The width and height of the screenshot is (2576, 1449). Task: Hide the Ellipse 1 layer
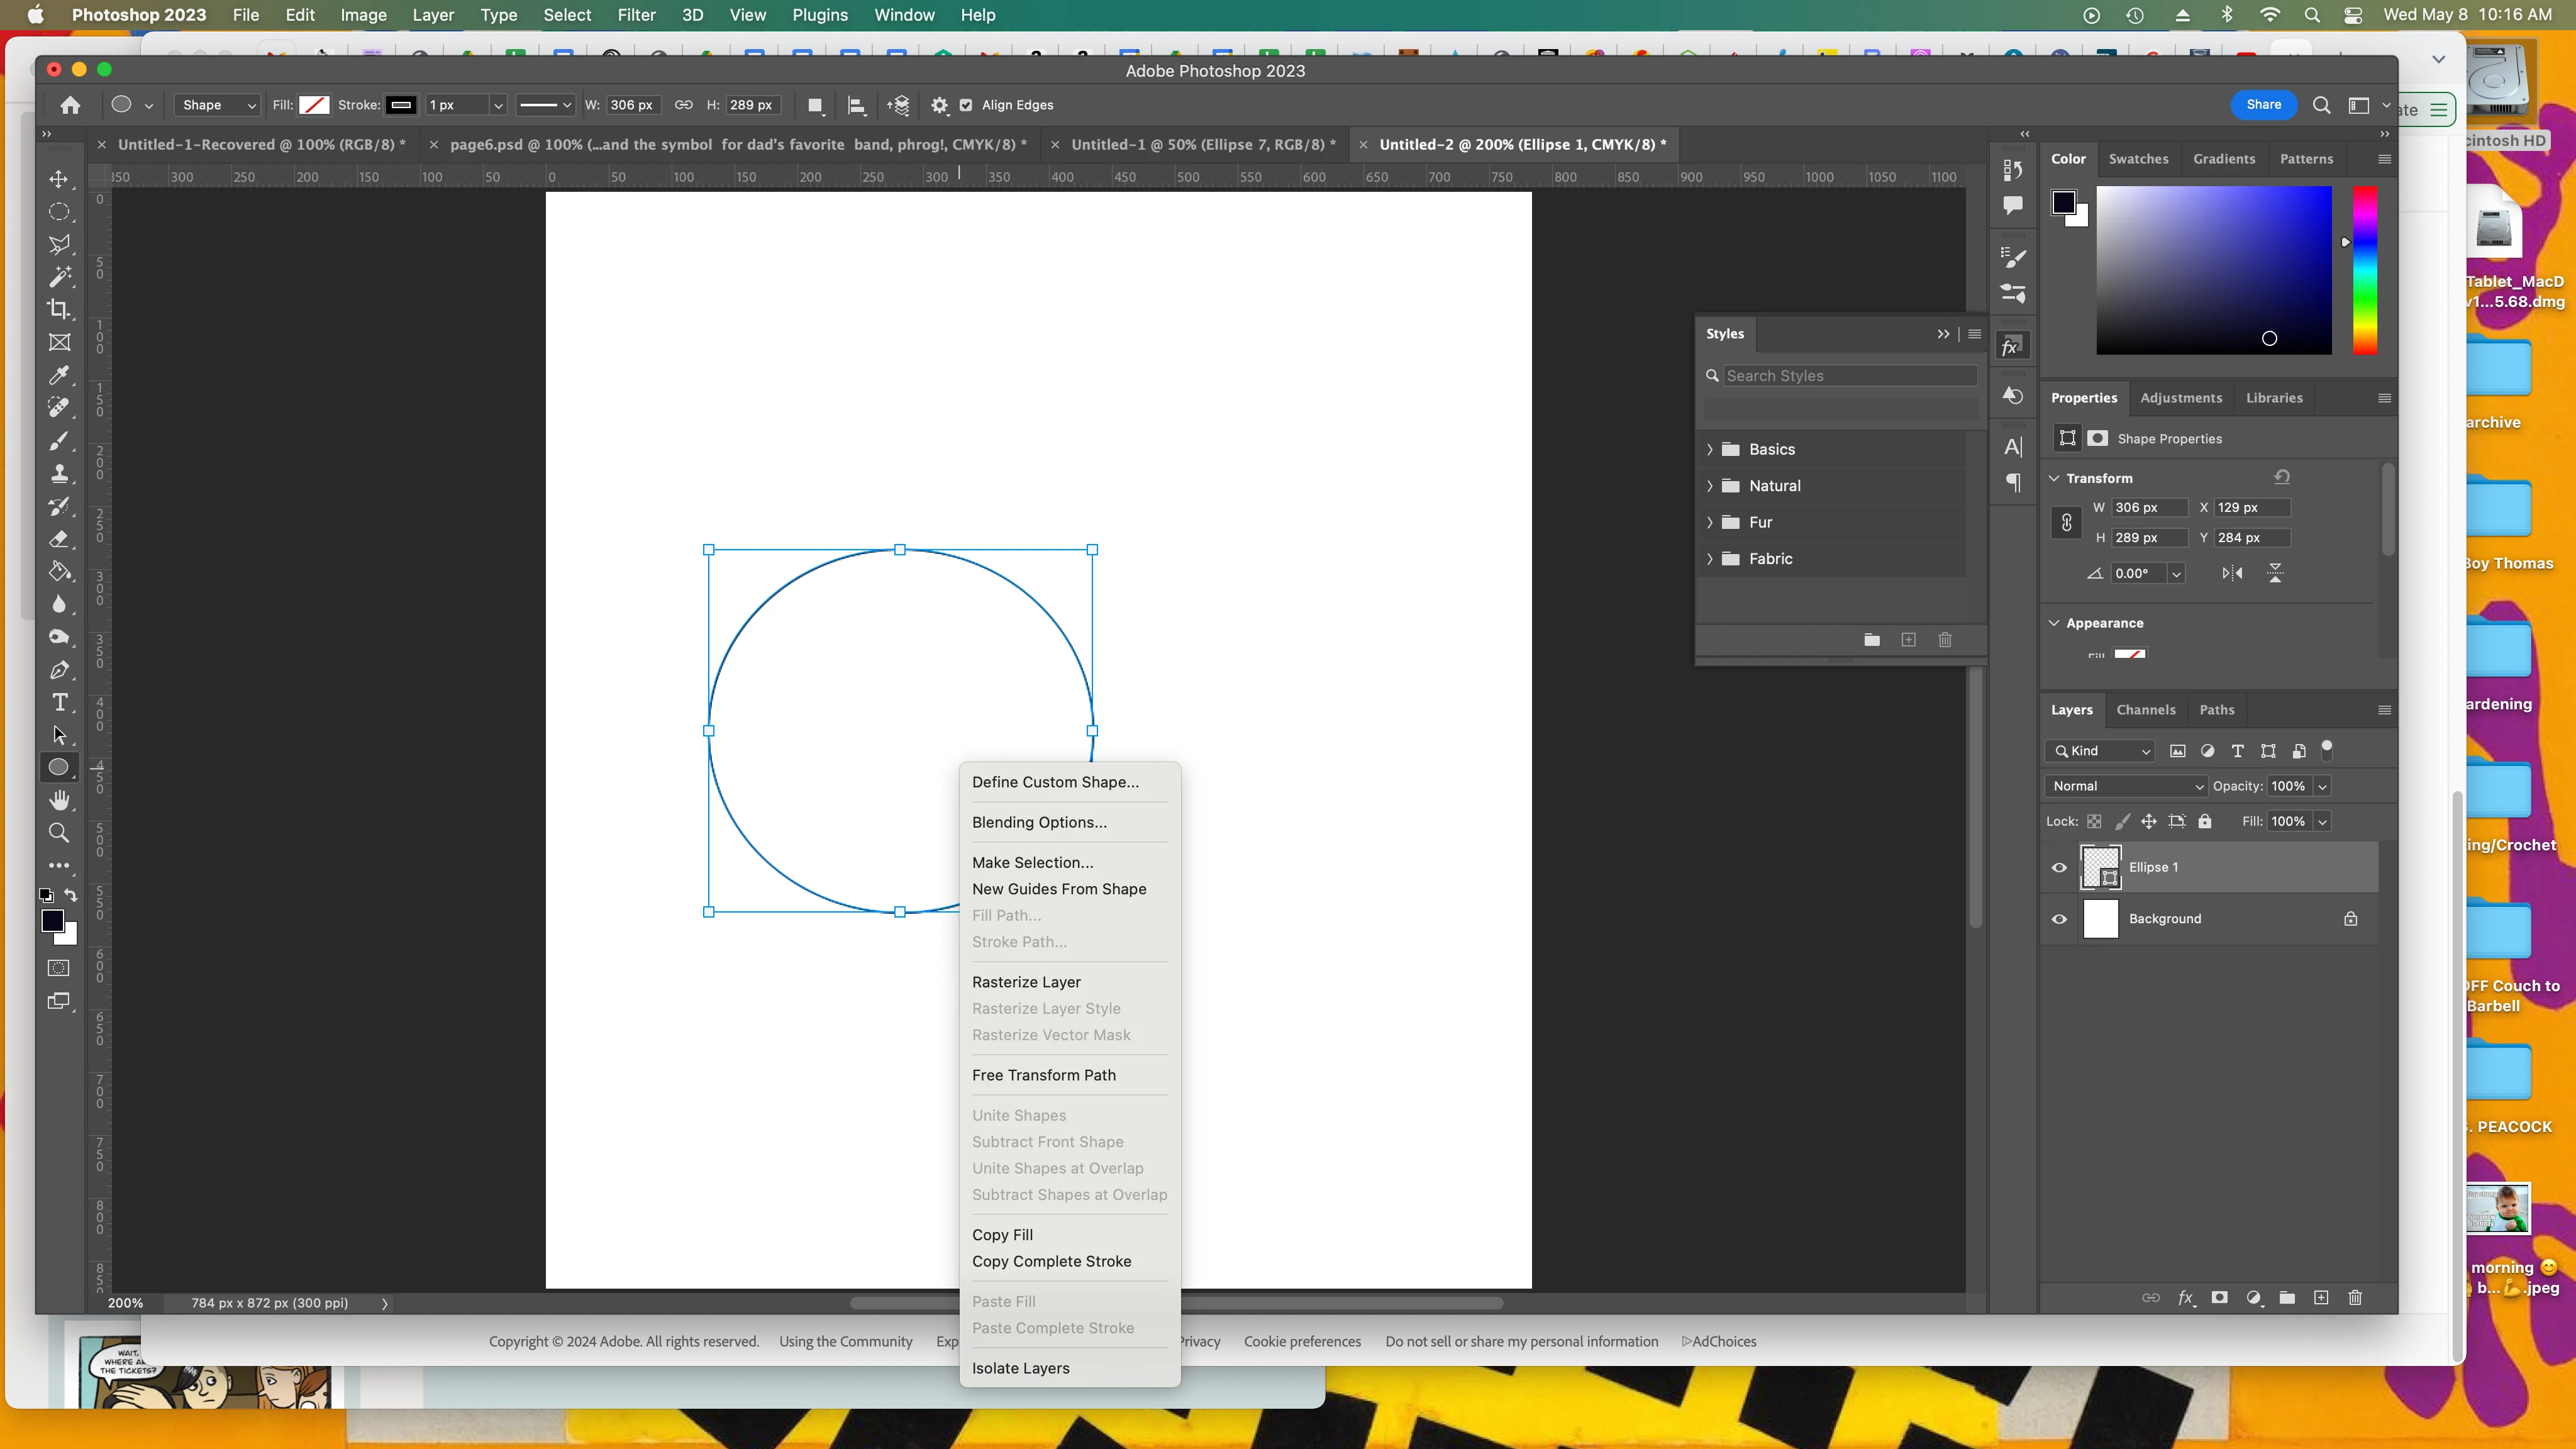tap(2059, 868)
